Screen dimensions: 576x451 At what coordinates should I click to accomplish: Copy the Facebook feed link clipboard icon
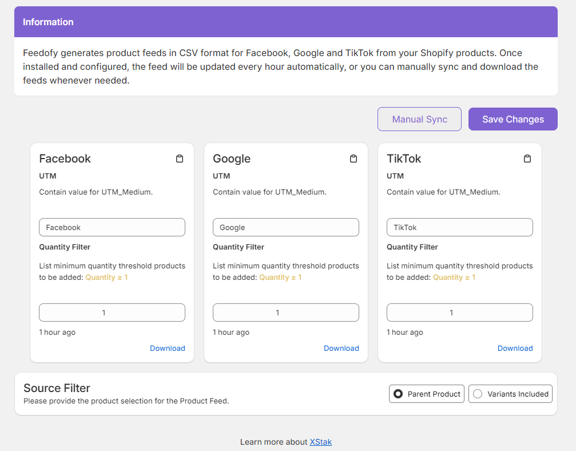pyautogui.click(x=180, y=159)
